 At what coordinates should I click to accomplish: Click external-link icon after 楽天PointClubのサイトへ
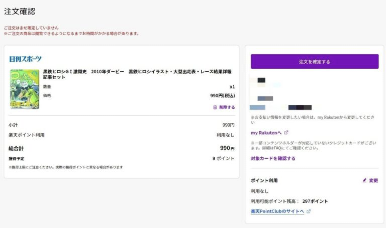point(308,211)
